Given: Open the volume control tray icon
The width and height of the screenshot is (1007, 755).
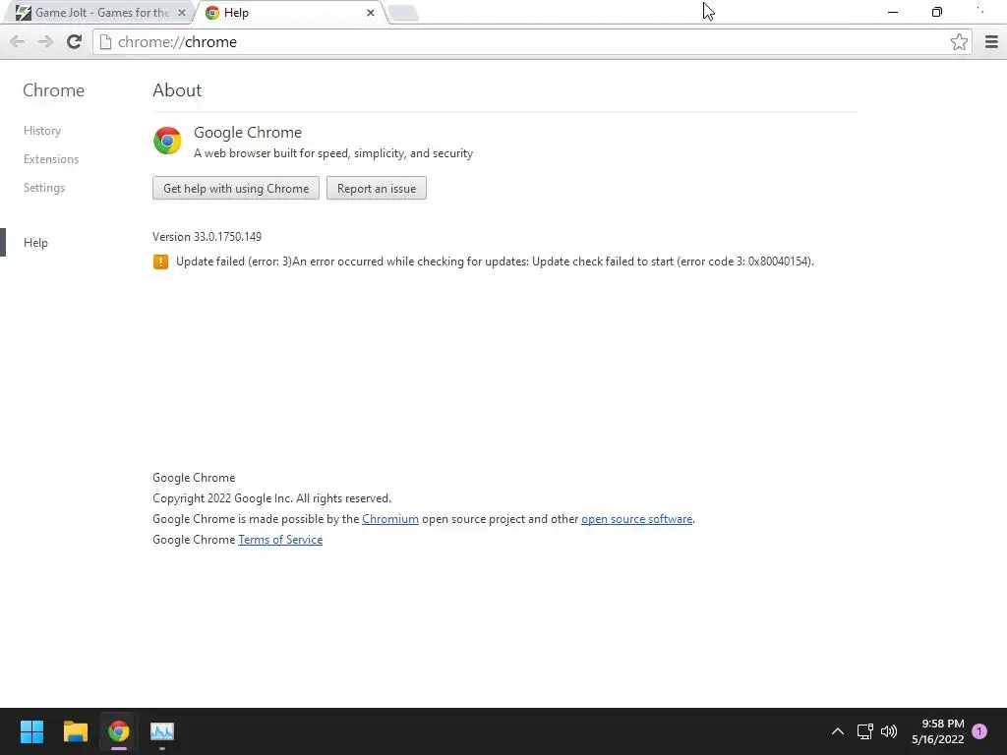Looking at the screenshot, I should [889, 731].
